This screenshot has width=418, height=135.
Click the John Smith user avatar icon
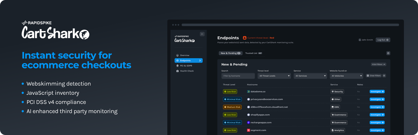pos(360,40)
